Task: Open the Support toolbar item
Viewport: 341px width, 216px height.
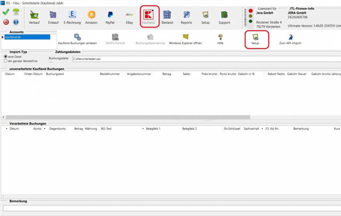Action: coord(224,17)
